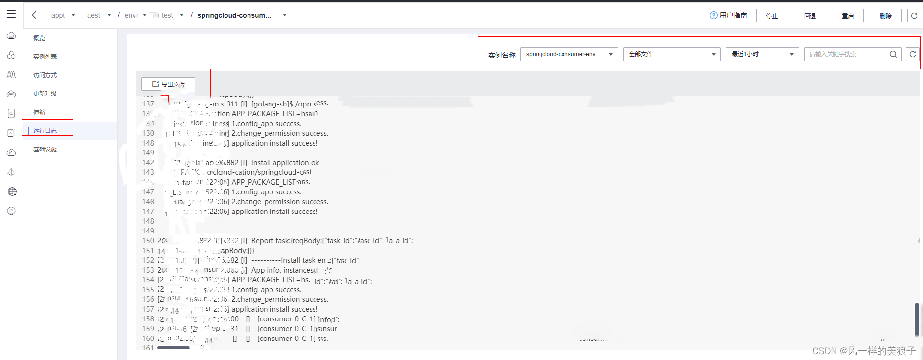Click the 回退 rollback button

tap(810, 16)
